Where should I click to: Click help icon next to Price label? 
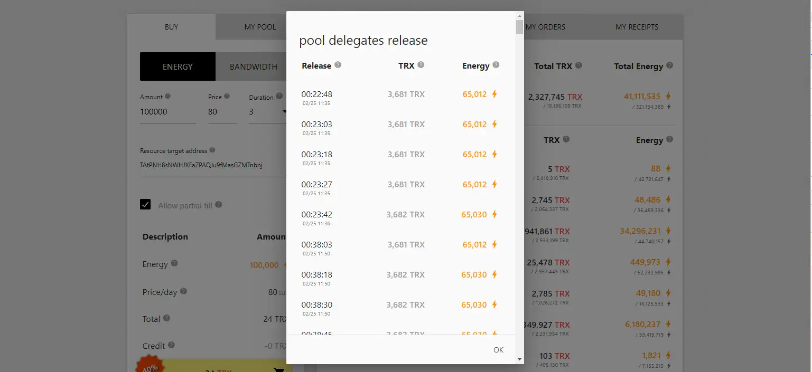tap(227, 97)
